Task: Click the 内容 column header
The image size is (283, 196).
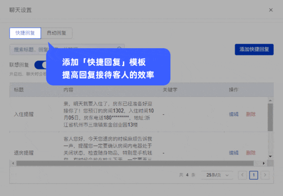Action: 68,90
